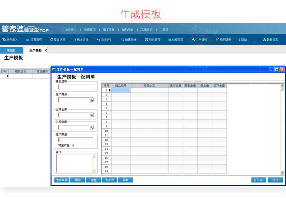The image size is (286, 198).
Task: Open 期初建账 toolbar item
Action: click(223, 40)
